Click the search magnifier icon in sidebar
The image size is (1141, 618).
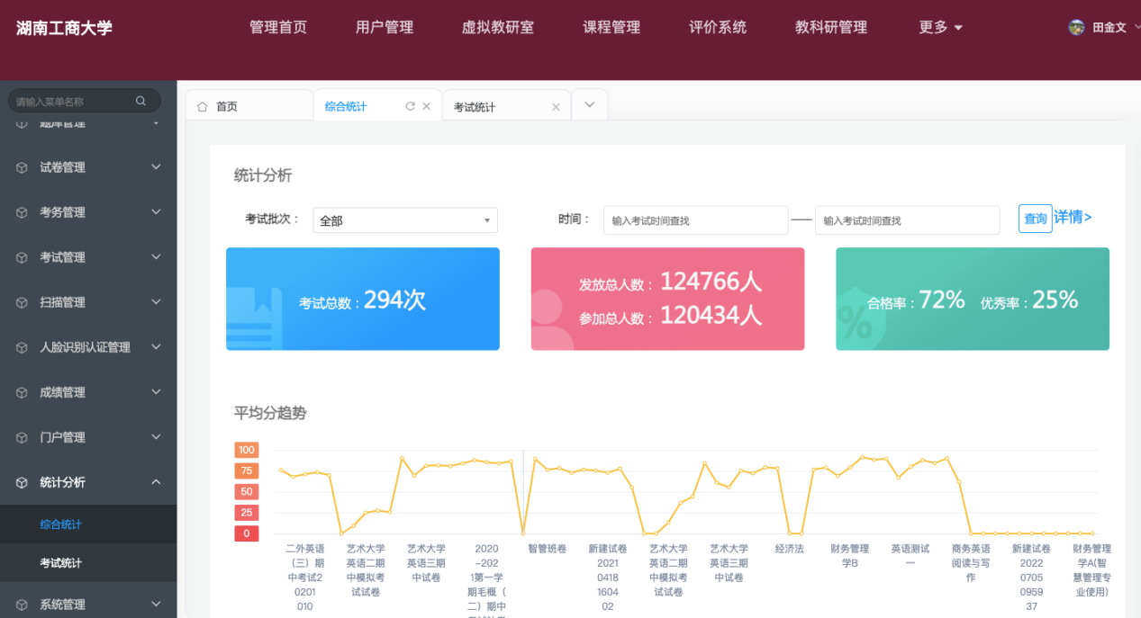[140, 101]
